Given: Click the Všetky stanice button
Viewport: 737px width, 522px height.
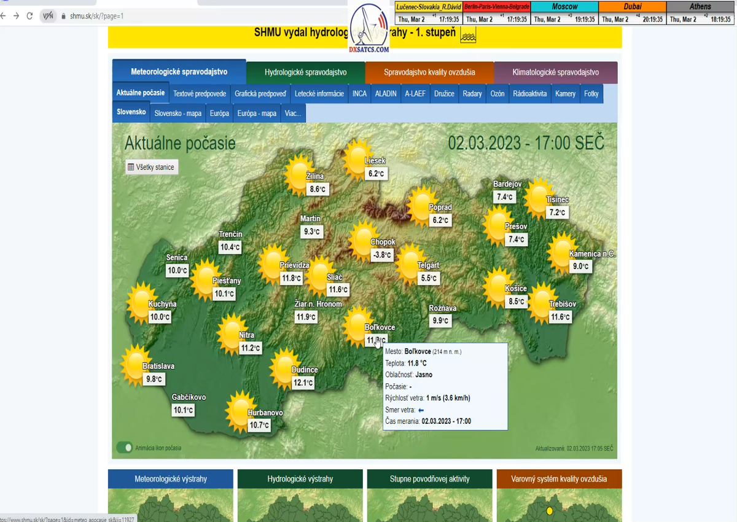Looking at the screenshot, I should click(x=151, y=167).
